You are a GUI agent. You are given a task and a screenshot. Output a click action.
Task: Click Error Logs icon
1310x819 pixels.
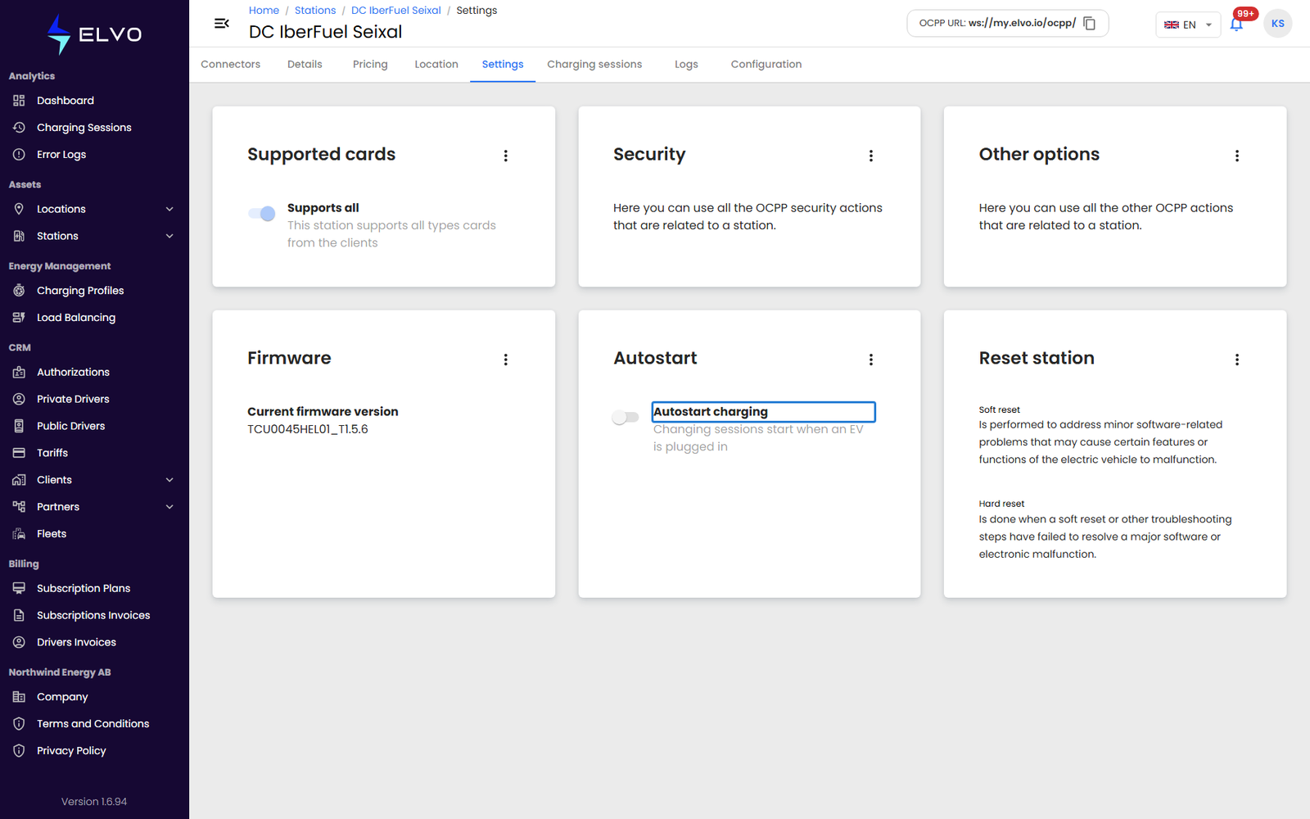(19, 155)
